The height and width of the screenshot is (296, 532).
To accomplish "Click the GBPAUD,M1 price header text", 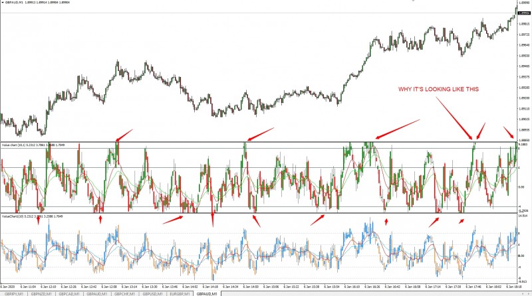I will (x=37, y=3).
